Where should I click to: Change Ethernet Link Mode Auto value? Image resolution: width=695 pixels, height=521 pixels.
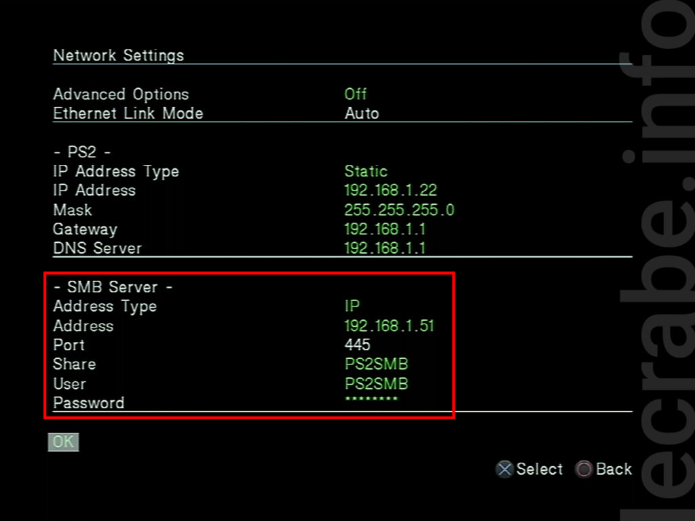click(362, 113)
